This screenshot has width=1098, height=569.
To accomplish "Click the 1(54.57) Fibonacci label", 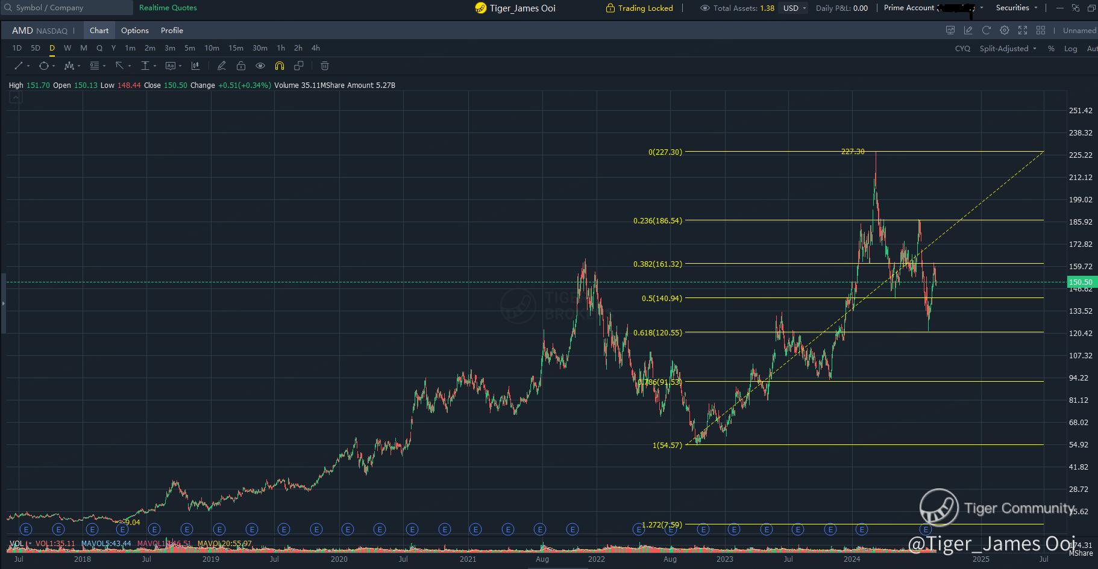I will tap(667, 446).
